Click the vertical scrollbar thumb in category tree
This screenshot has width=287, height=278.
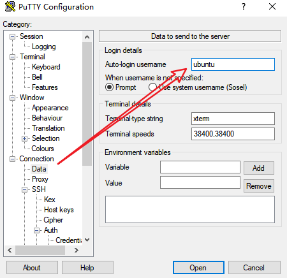point(87,104)
